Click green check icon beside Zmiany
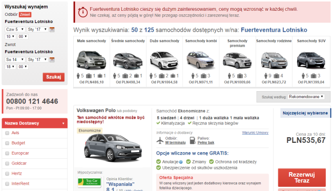The image size is (333, 191). click(189, 162)
